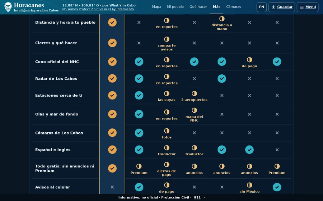Open 'No somos Protección Civil' disclaimer link

click(x=98, y=9)
